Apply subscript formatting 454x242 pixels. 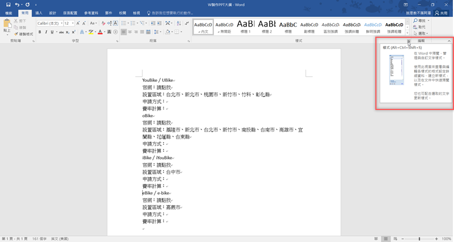click(67, 32)
